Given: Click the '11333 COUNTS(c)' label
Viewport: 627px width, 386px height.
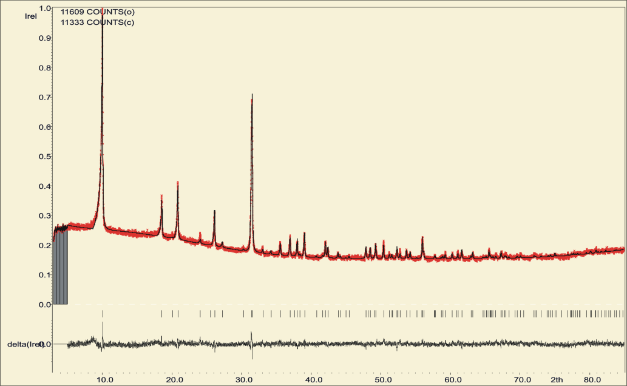Looking at the screenshot, I should point(98,22).
